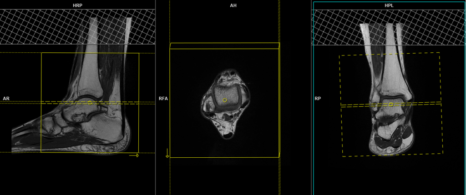Click the RP orientation label
Screen dimensions: 466x195
pyautogui.click(x=318, y=98)
